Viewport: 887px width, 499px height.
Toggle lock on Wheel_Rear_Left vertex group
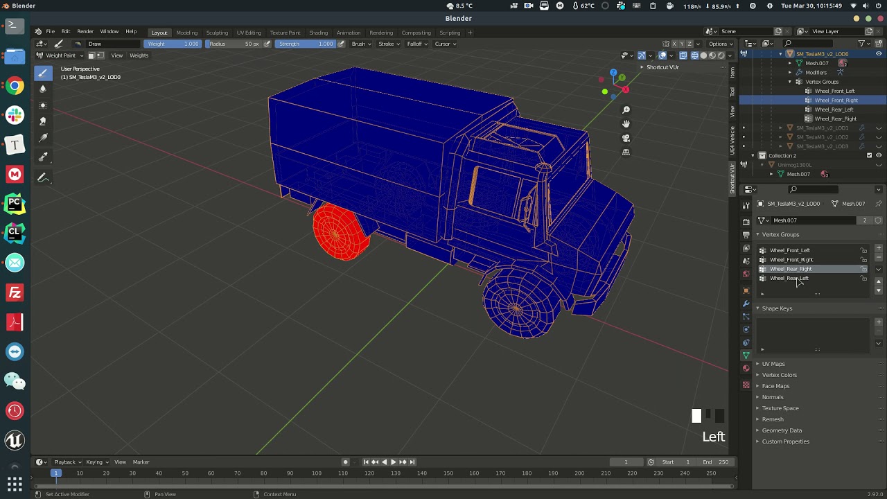(x=863, y=279)
